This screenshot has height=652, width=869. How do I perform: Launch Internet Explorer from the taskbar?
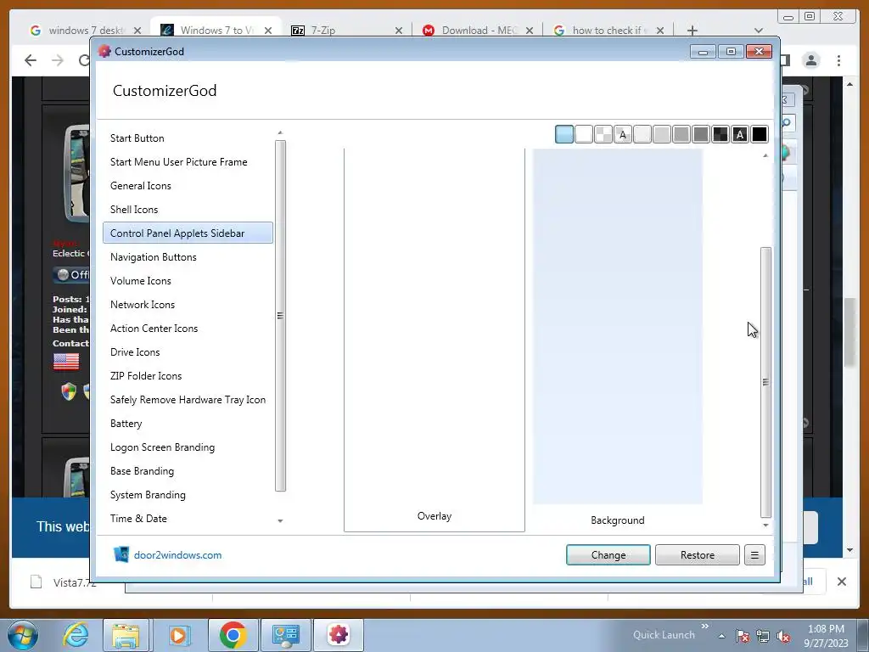(76, 635)
